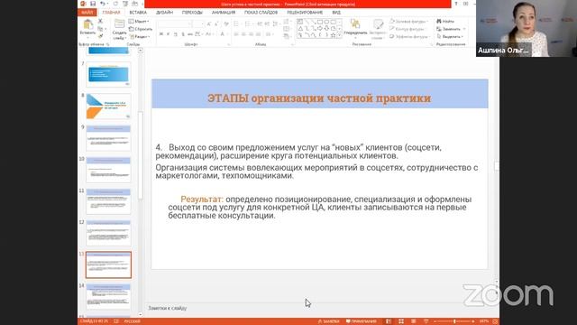Image resolution: width=577 pixels, height=325 pixels.
Task: Redo the last action
Action: tap(115, 4)
